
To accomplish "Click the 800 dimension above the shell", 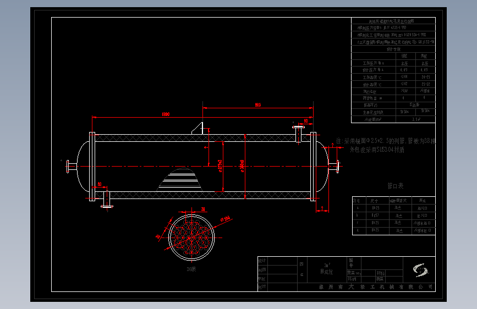I will 258,105.
